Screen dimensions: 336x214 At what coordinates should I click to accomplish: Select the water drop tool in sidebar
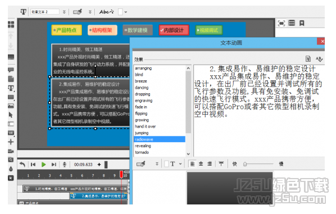[x=11, y=169]
